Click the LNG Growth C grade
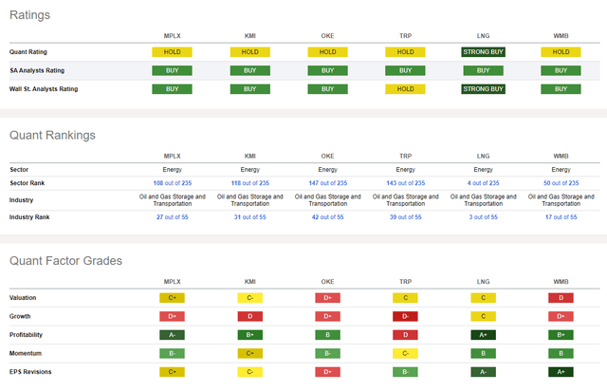 click(483, 316)
